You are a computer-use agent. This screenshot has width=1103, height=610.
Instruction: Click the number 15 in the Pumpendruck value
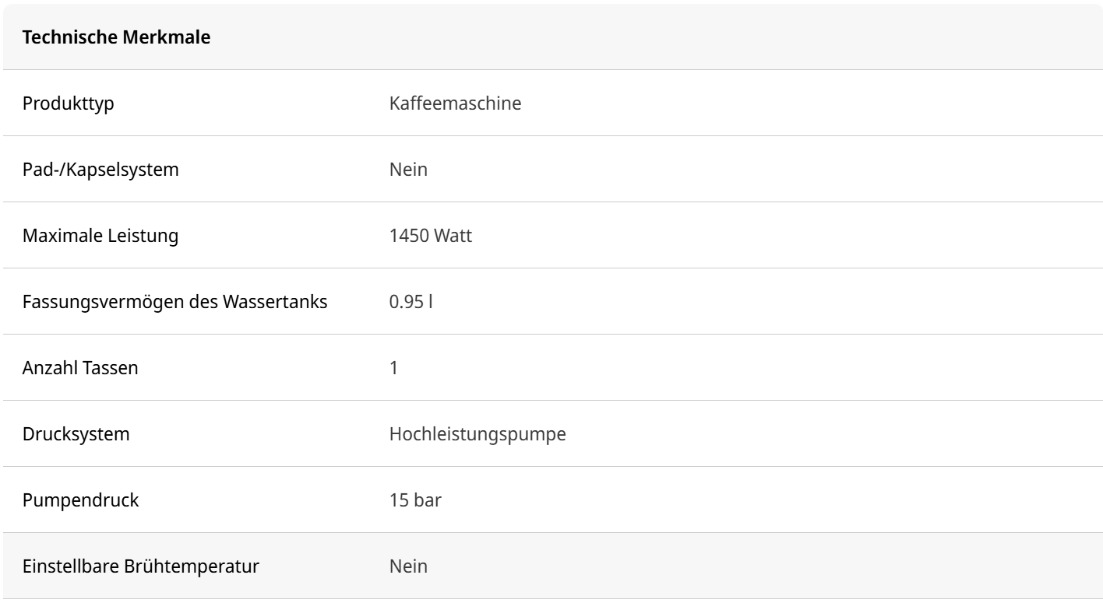398,500
